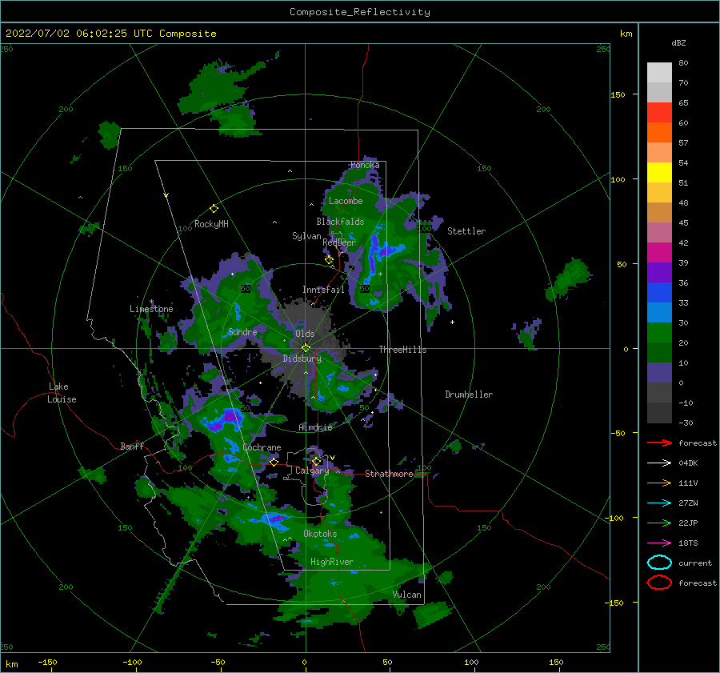The width and height of the screenshot is (720, 673).
Task: Click the Sundre town label
Action: click(x=242, y=331)
